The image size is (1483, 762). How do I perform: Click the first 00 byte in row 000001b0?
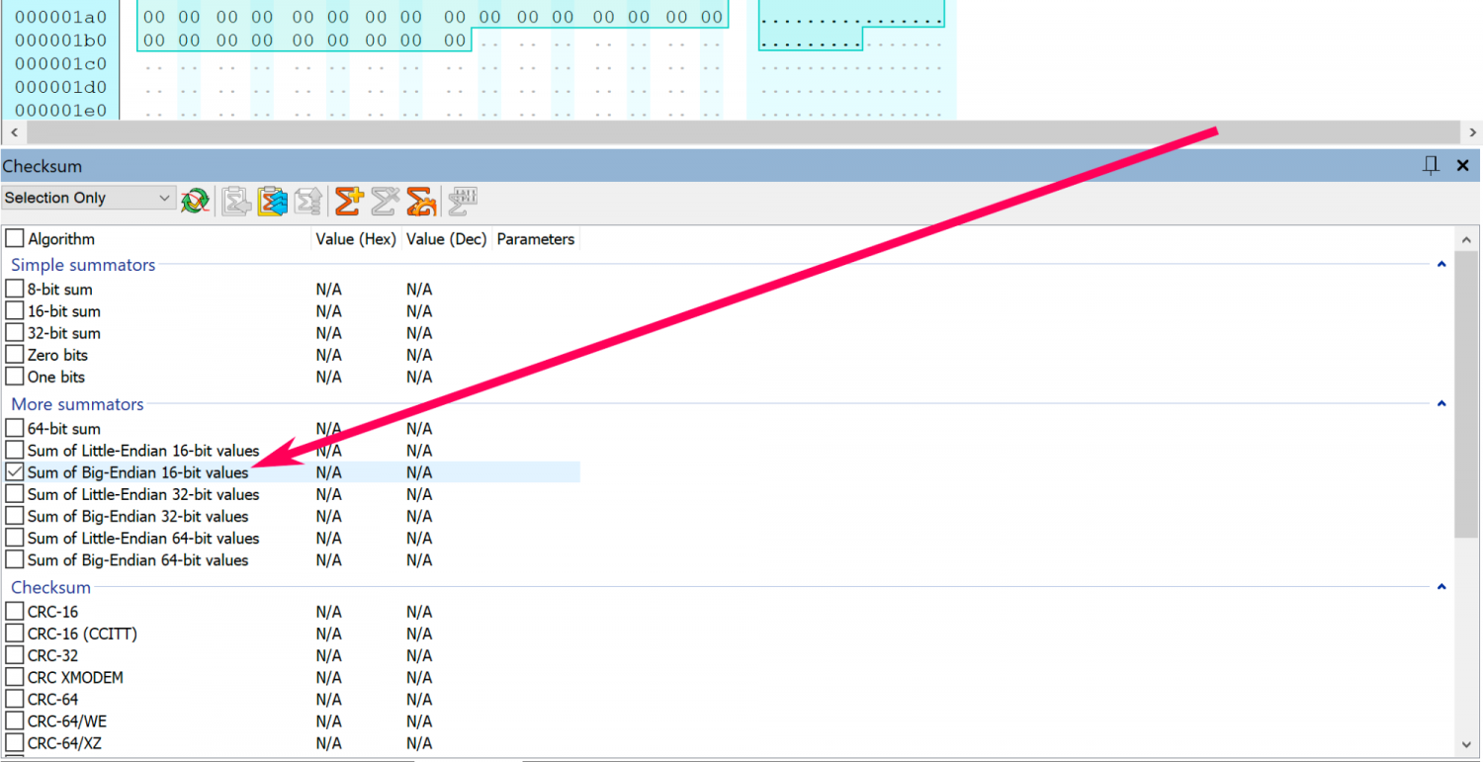153,41
